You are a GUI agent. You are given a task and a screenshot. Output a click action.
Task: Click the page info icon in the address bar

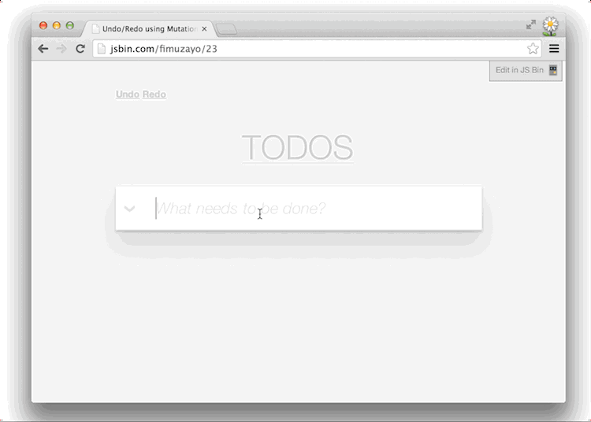tap(101, 49)
